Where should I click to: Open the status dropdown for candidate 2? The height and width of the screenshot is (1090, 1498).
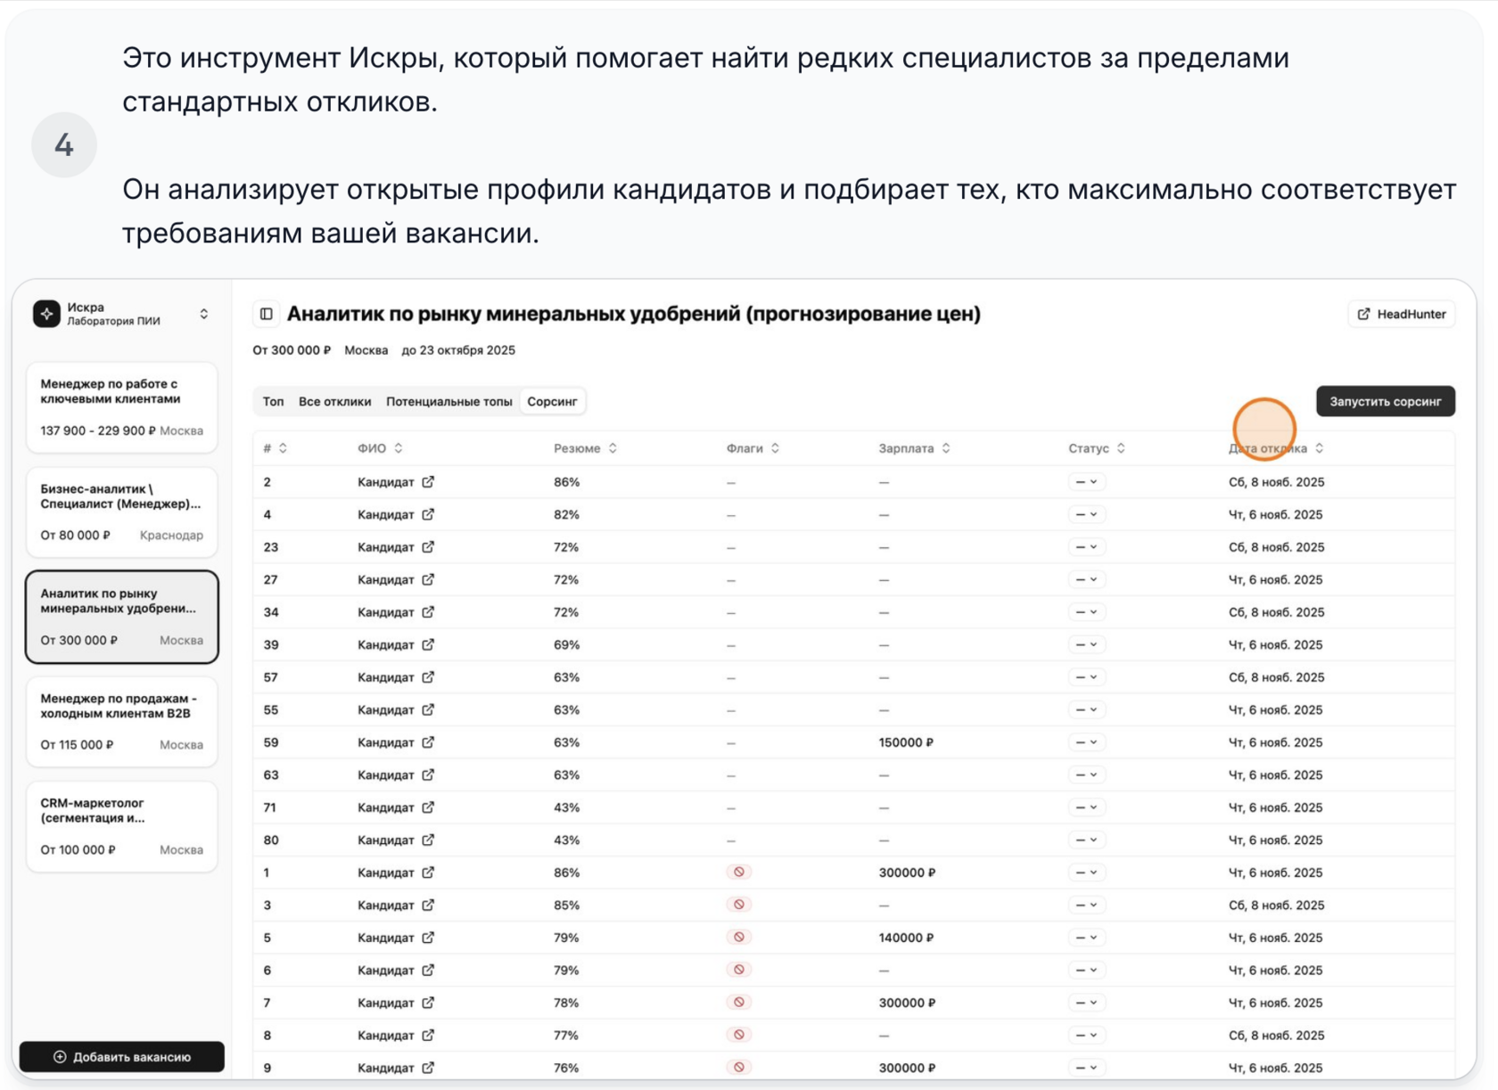coord(1086,482)
